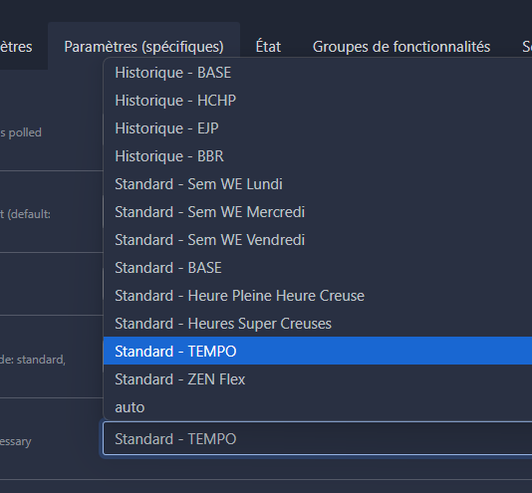Select highlighted Standard - TEMPO option
Image resolution: width=532 pixels, height=493 pixels.
coord(318,352)
